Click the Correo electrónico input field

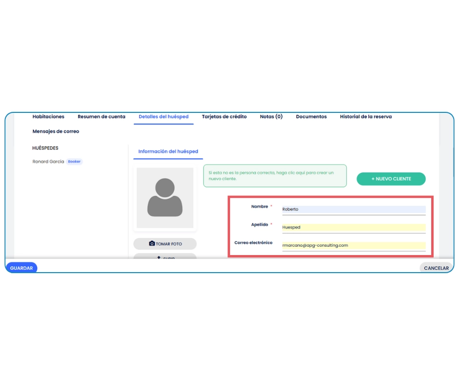[354, 245]
